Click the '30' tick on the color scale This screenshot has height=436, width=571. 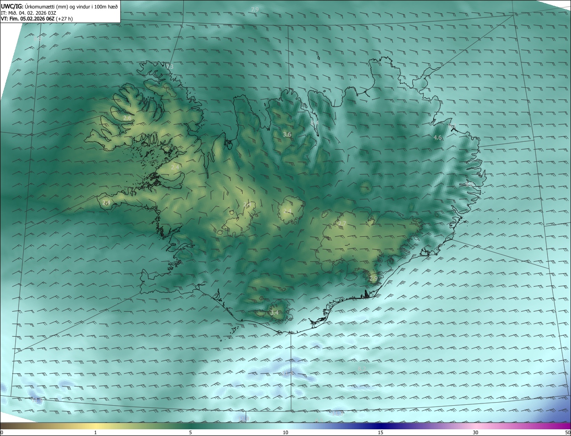pos(476,432)
